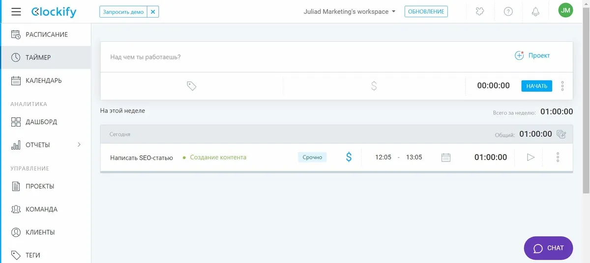Resume the timer for Написать SEO-статью
This screenshot has width=590, height=263.
pos(531,158)
